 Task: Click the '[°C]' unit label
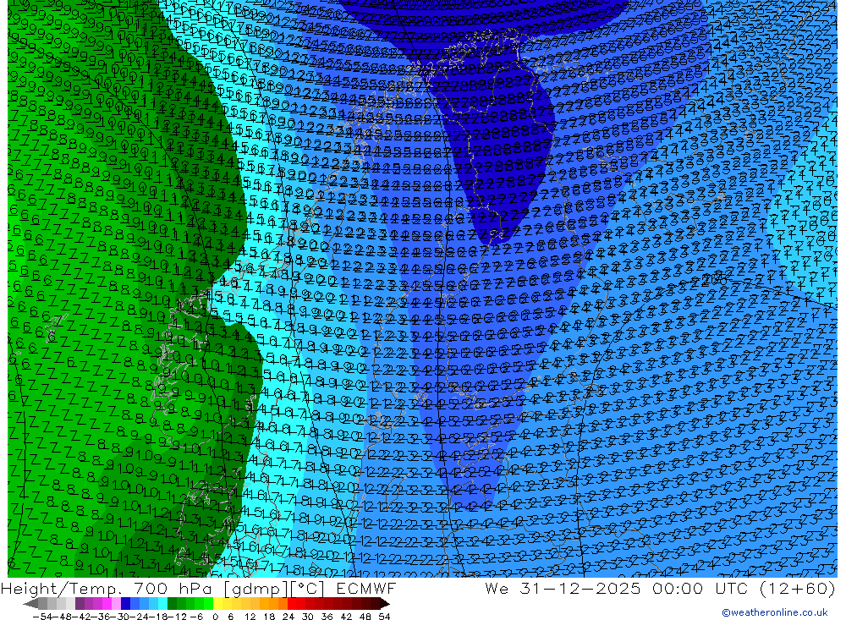308,590
